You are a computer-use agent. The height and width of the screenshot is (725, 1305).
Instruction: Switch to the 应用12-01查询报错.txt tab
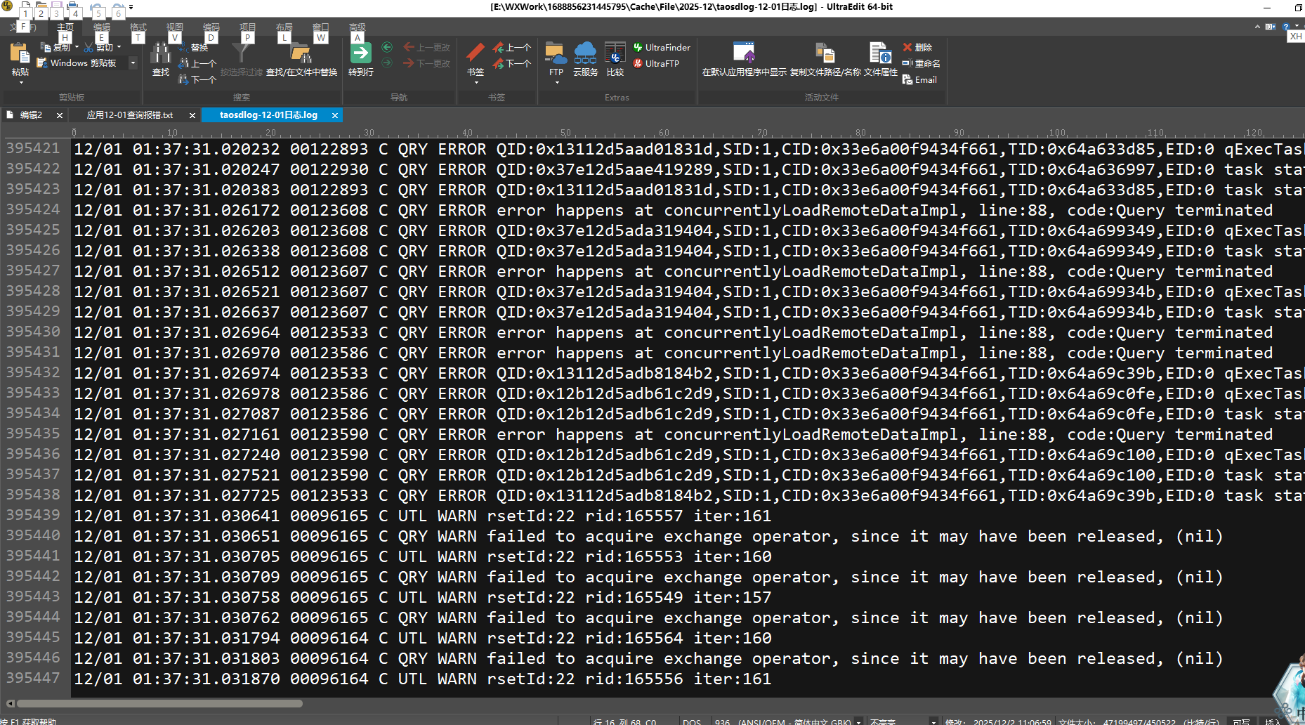[x=130, y=115]
